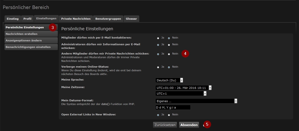
Task: Click the Meine Sprache label
Action: coord(73,80)
